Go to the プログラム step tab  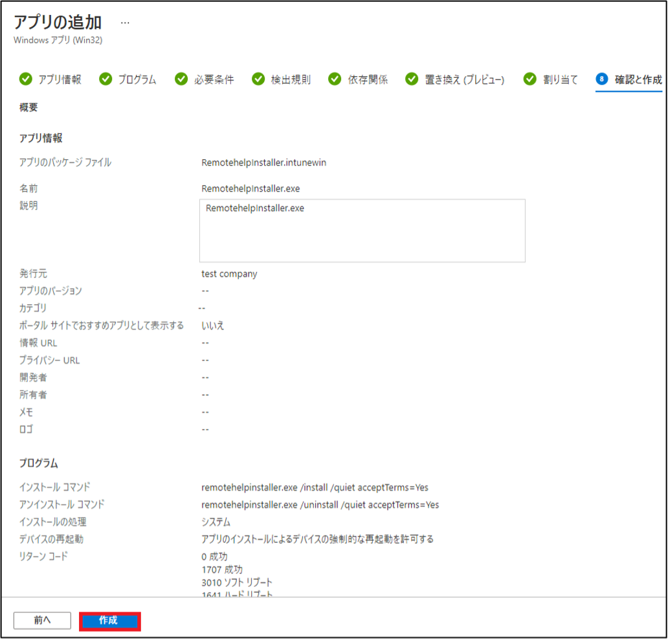pos(137,80)
